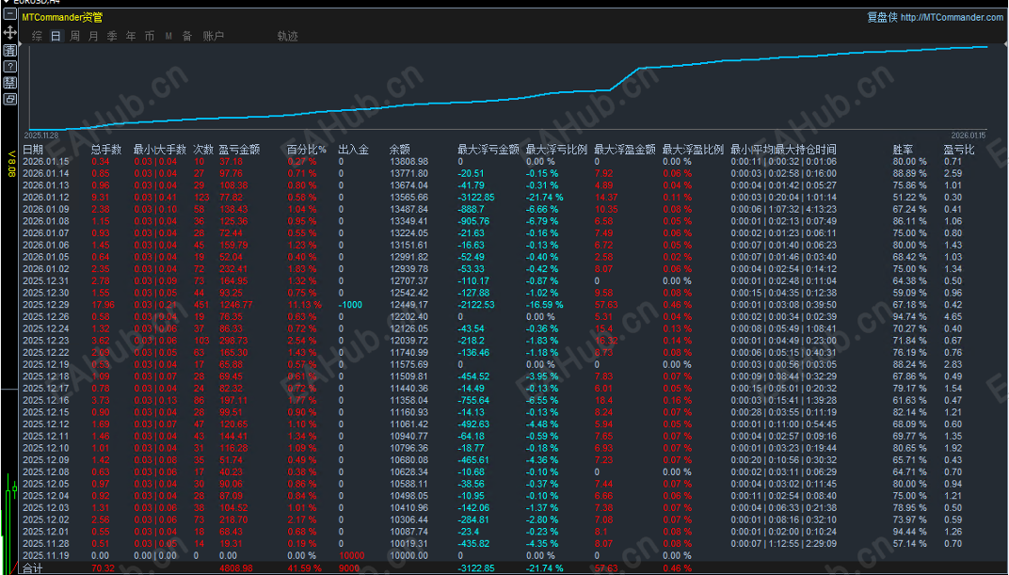The width and height of the screenshot is (1009, 575).
Task: Click total percentage 41.59 %
Action: pos(305,568)
